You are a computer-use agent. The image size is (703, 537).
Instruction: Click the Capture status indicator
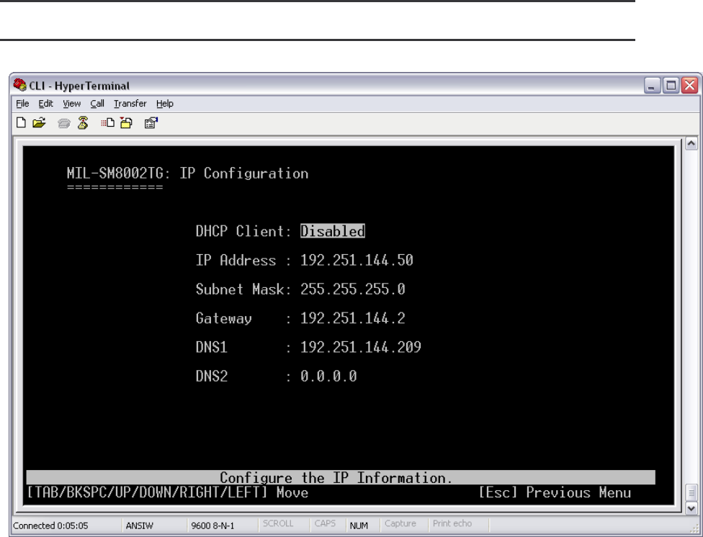(x=400, y=523)
